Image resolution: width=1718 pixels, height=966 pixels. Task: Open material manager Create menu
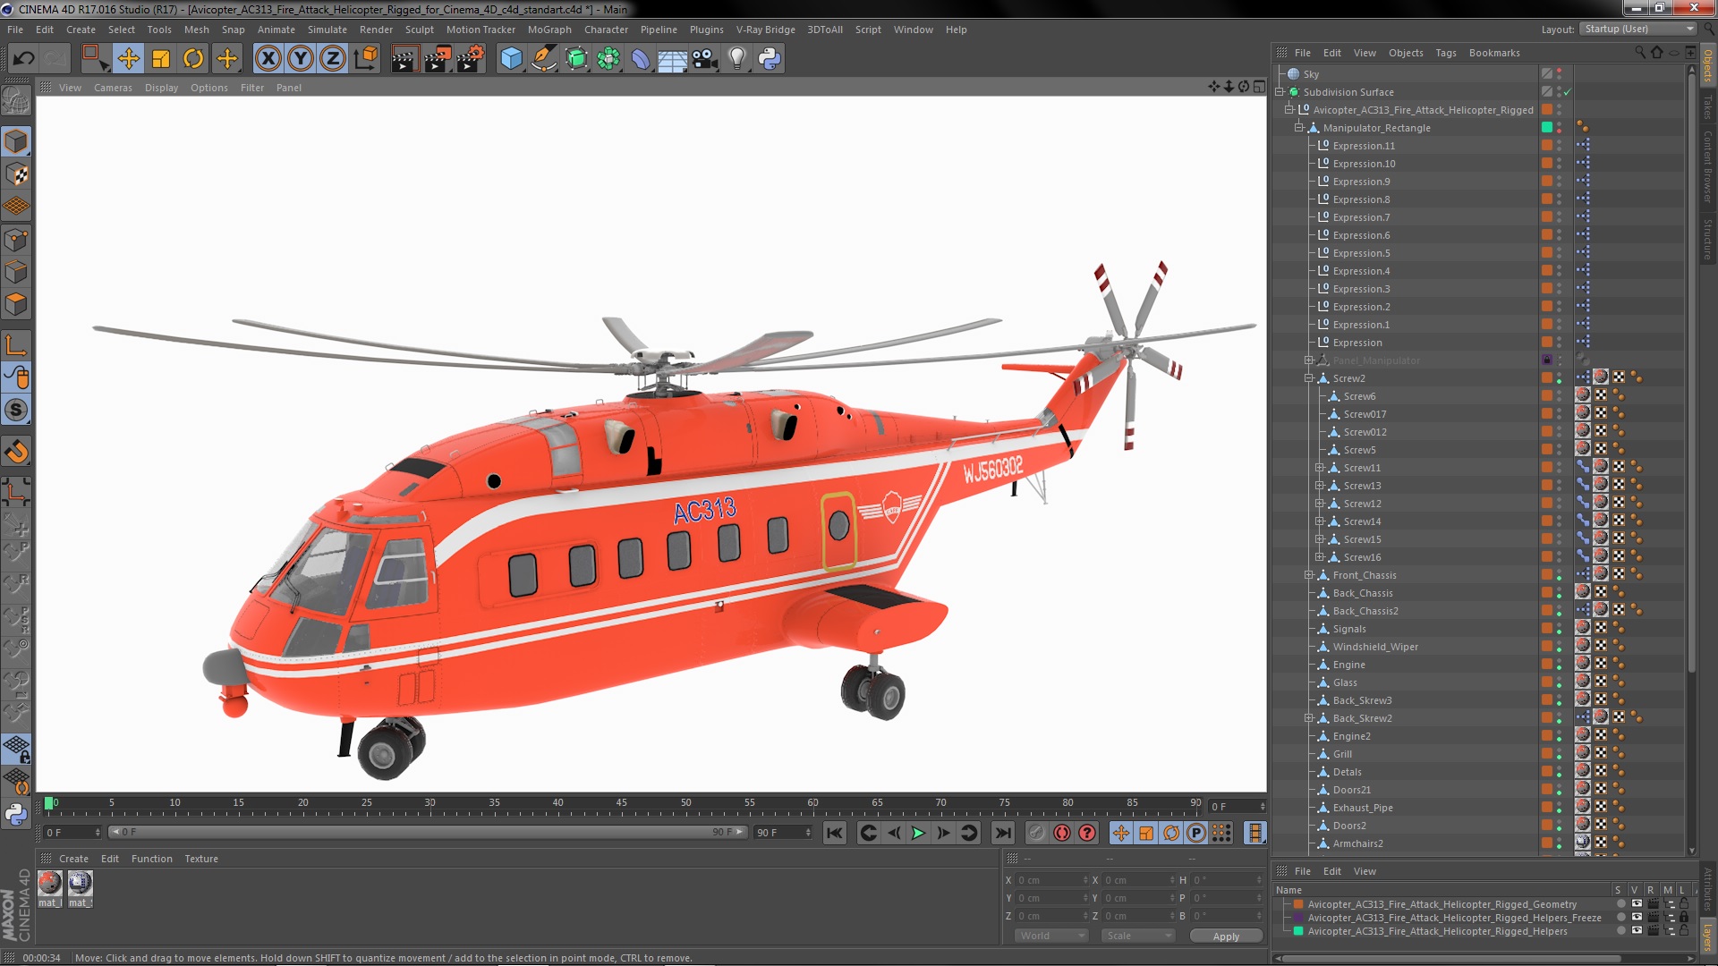tap(73, 859)
